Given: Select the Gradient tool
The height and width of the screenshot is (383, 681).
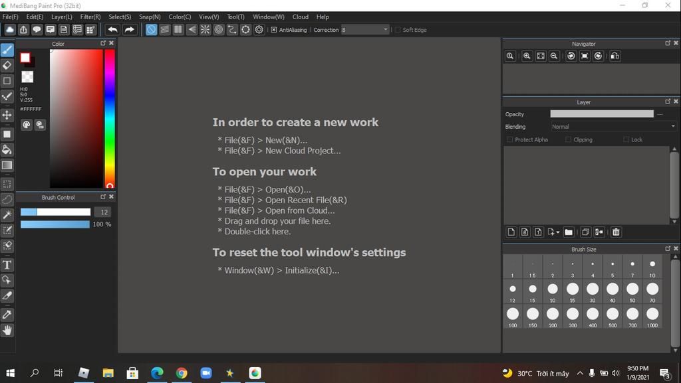Looking at the screenshot, I should (7, 165).
